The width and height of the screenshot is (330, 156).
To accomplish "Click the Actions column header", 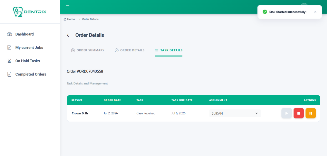I will coord(310,100).
